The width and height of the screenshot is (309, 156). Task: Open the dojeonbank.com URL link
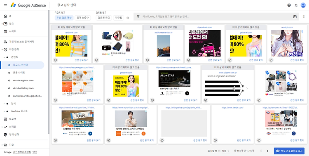pyautogui.click(x=204, y=27)
